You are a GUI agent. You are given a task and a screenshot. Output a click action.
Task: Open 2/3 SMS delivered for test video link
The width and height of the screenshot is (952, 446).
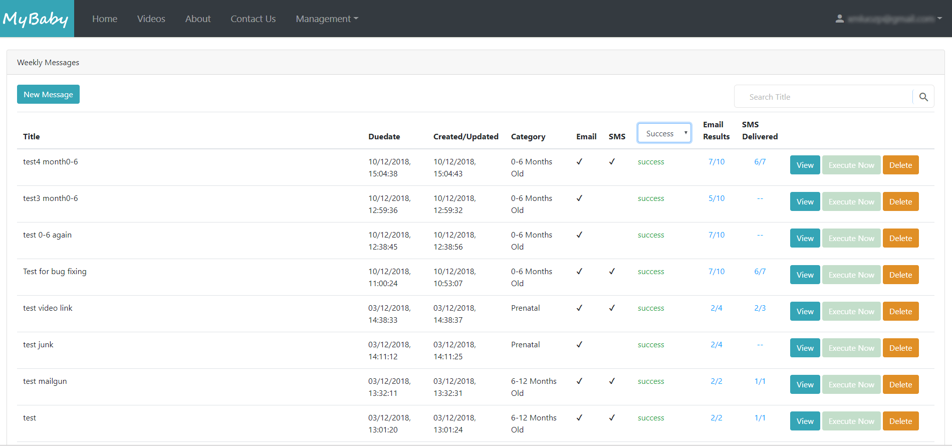click(760, 308)
